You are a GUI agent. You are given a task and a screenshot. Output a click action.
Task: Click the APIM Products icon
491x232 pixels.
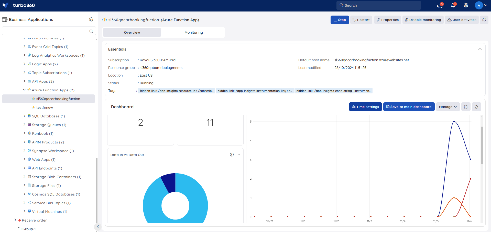[x=29, y=142]
